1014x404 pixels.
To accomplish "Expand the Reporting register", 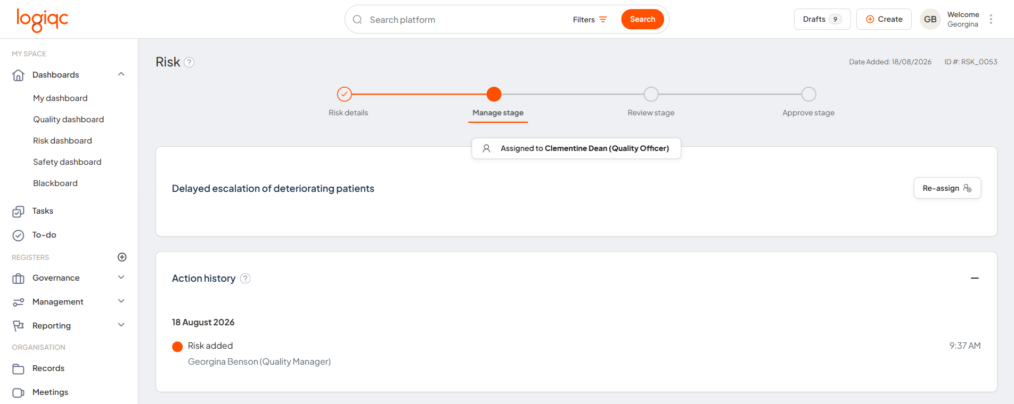I will tap(121, 325).
